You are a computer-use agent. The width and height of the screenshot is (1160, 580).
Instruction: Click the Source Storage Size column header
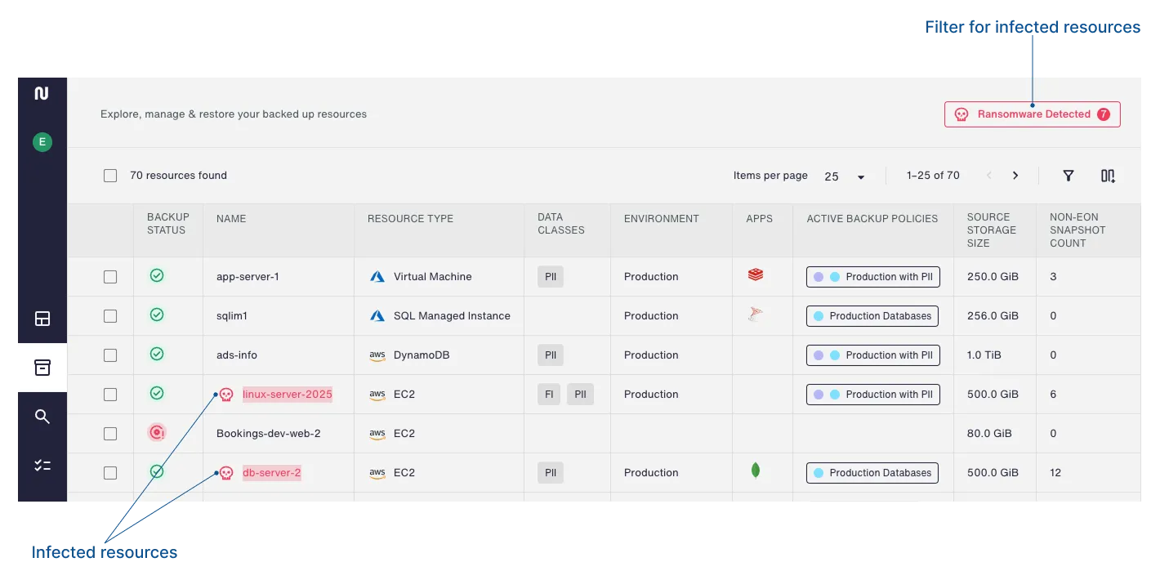[992, 230]
